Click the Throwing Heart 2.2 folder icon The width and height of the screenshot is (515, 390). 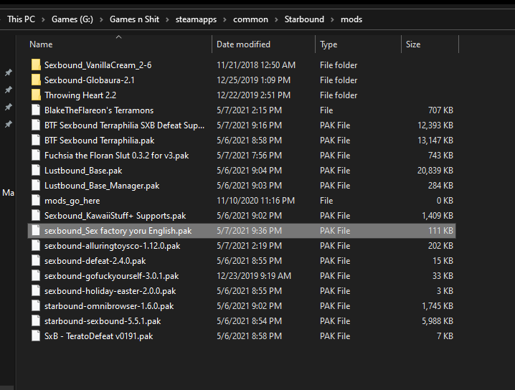click(36, 95)
